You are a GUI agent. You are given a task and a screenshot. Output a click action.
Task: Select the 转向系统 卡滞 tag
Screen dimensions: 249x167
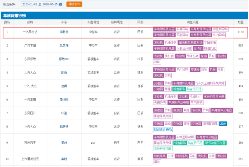tap(164, 156)
